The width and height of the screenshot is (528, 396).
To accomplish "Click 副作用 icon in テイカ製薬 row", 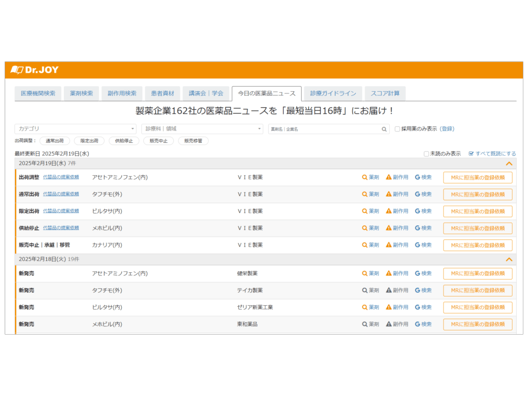I will [x=389, y=290].
